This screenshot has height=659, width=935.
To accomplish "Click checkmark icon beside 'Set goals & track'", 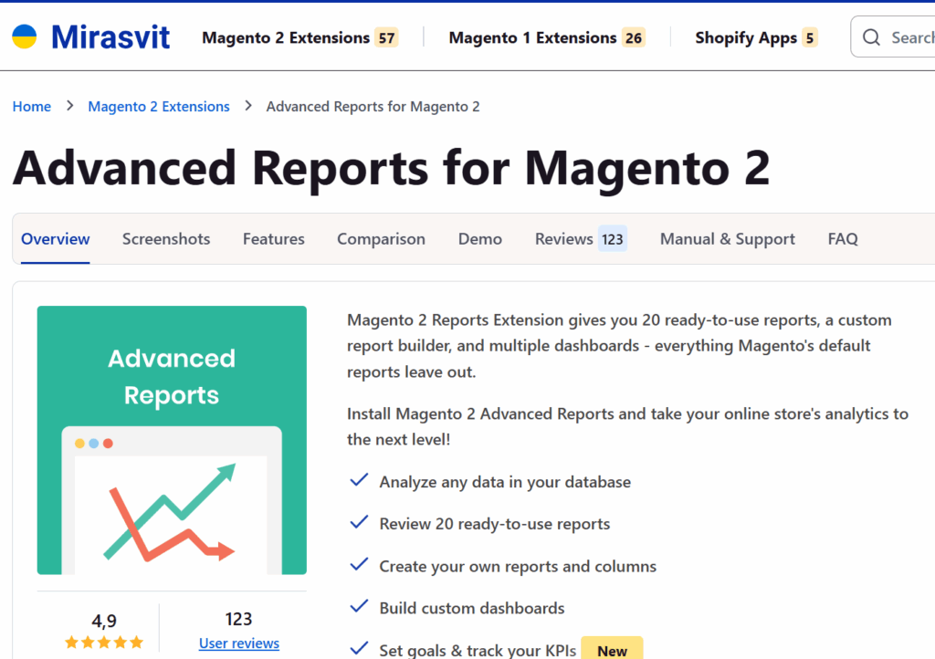I will click(359, 648).
